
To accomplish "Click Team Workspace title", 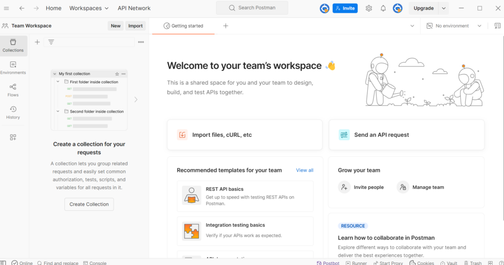I will 31,26.
